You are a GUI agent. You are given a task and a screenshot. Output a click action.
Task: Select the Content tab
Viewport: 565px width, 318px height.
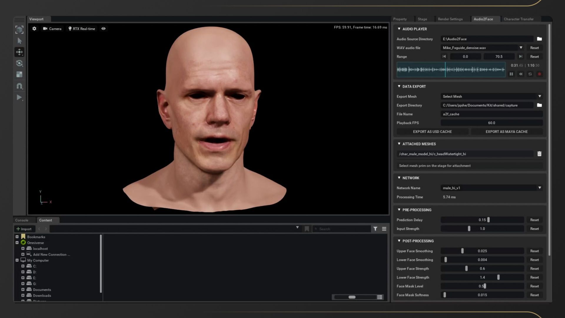pos(46,220)
